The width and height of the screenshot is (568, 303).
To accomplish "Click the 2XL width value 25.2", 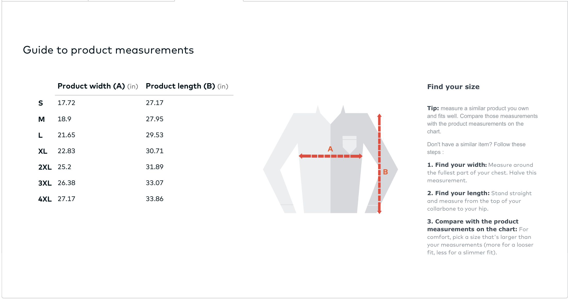I will point(64,167).
